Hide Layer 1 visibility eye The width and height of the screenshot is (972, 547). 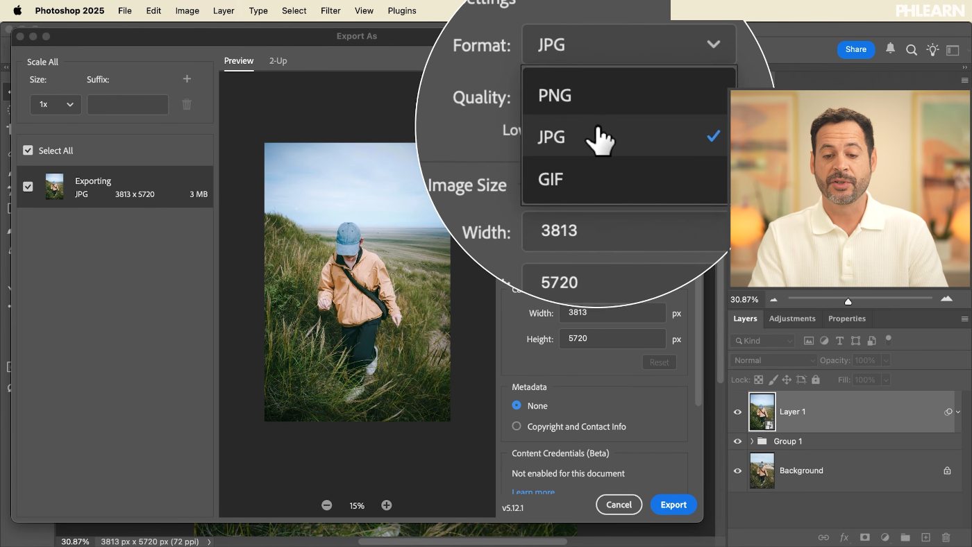click(x=738, y=412)
